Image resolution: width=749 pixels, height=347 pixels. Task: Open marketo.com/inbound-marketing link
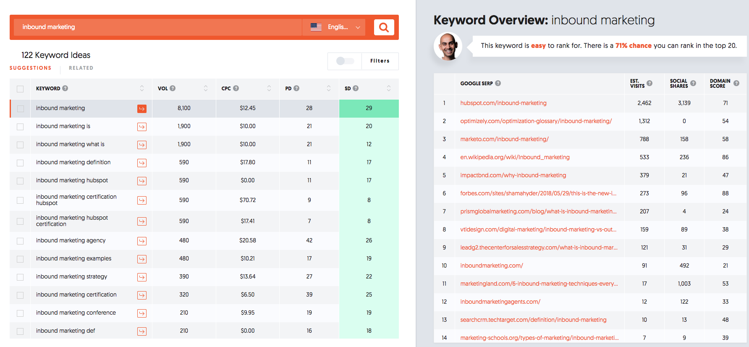(504, 139)
